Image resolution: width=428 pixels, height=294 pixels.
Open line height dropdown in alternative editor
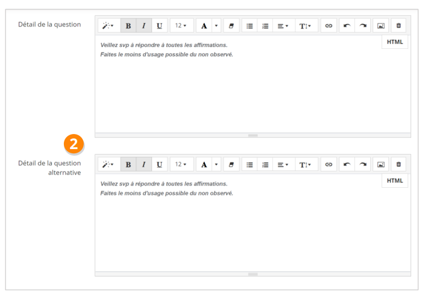tap(306, 164)
